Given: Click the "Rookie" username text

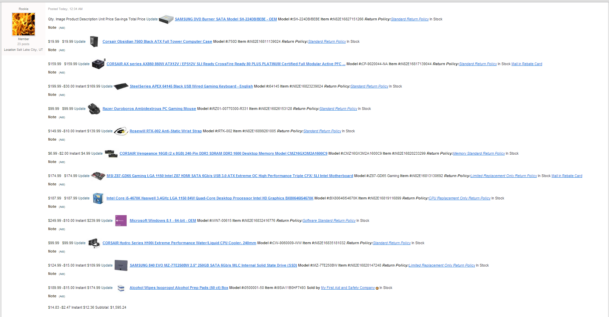Looking at the screenshot, I should (23, 9).
